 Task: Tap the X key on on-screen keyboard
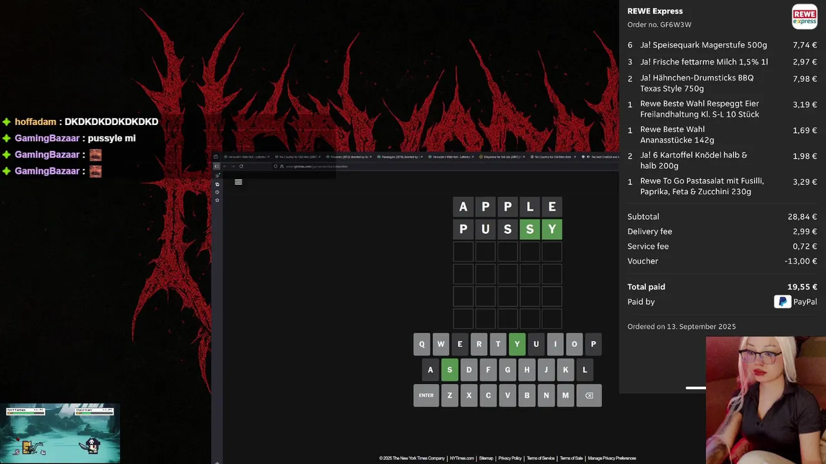(469, 396)
